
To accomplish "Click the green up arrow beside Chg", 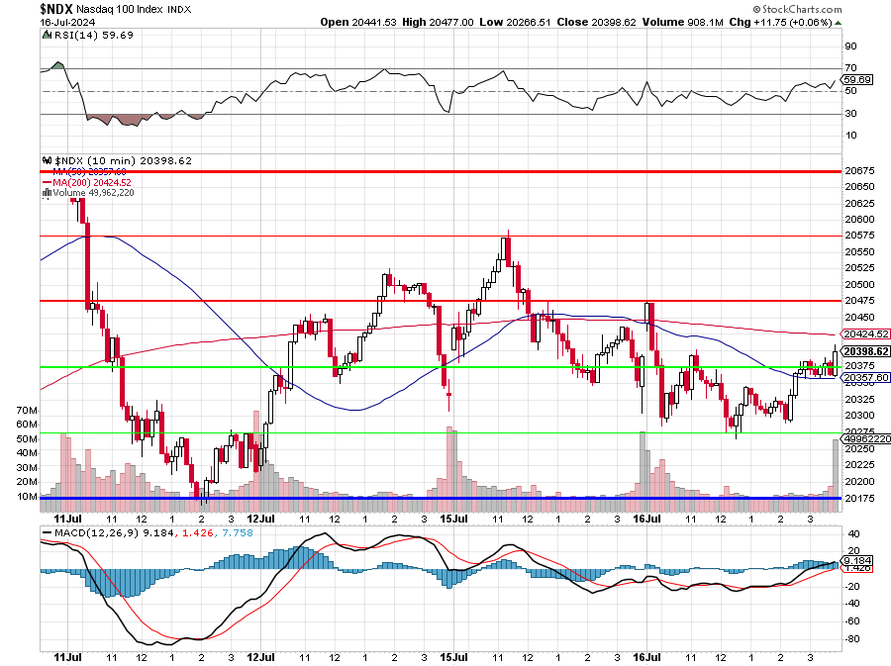I will point(839,21).
